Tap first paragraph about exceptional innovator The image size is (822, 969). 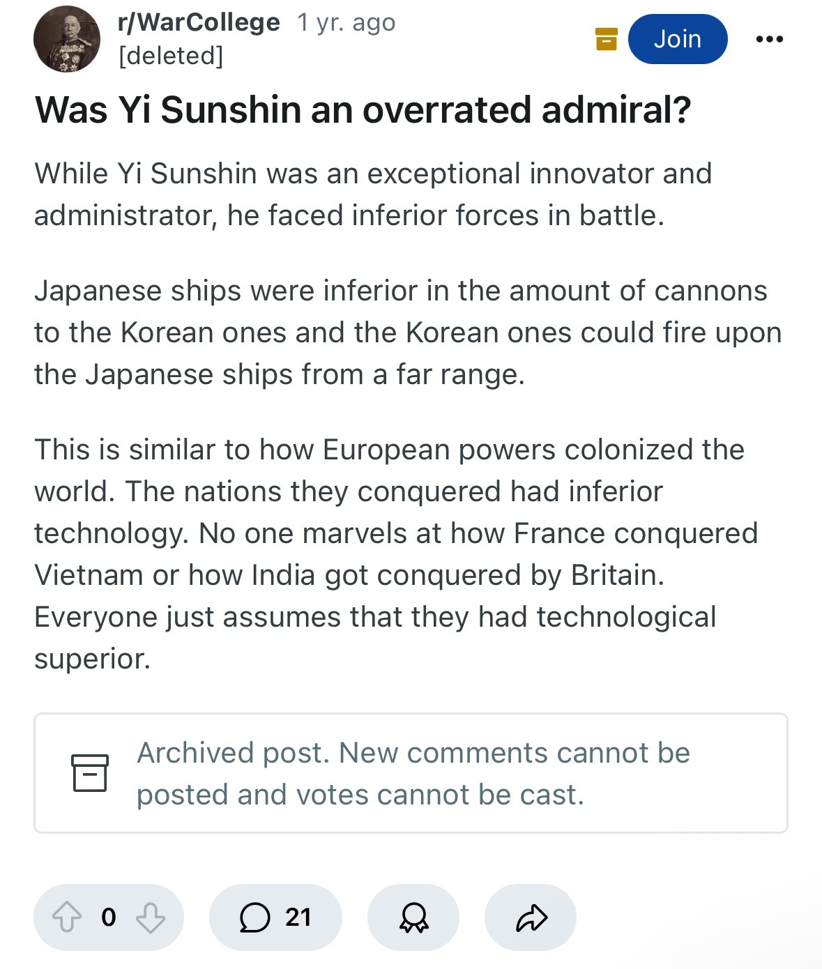click(x=373, y=194)
